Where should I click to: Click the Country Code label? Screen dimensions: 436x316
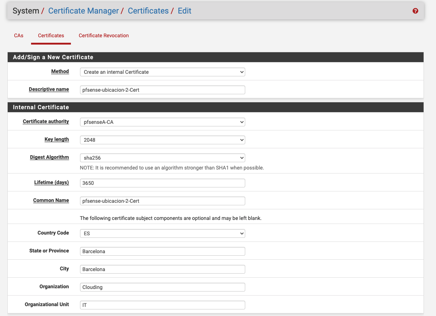(53, 233)
